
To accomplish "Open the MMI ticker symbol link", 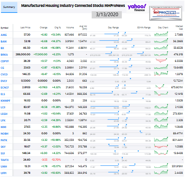I will (3, 127).
